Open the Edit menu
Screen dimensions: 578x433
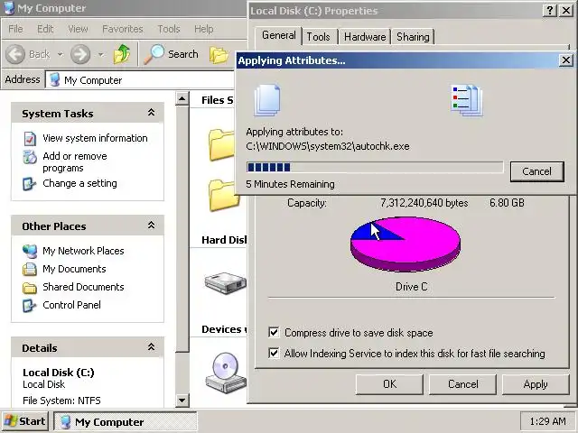45,29
